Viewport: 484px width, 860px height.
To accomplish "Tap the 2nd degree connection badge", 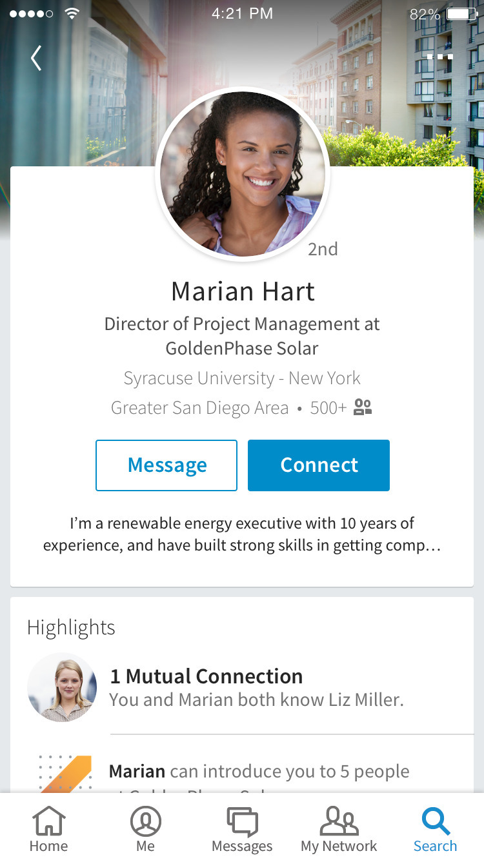I will pos(323,249).
